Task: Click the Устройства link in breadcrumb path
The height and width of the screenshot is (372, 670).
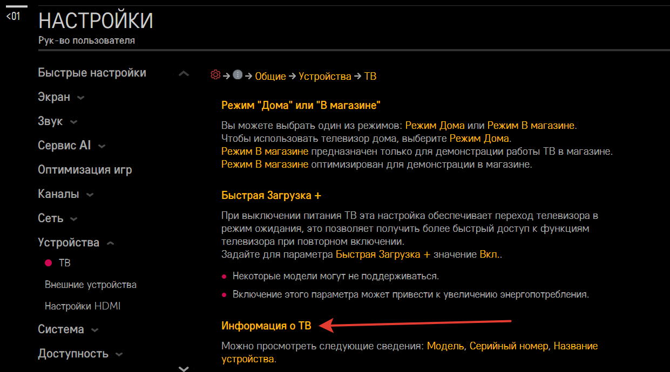Action: click(x=324, y=77)
